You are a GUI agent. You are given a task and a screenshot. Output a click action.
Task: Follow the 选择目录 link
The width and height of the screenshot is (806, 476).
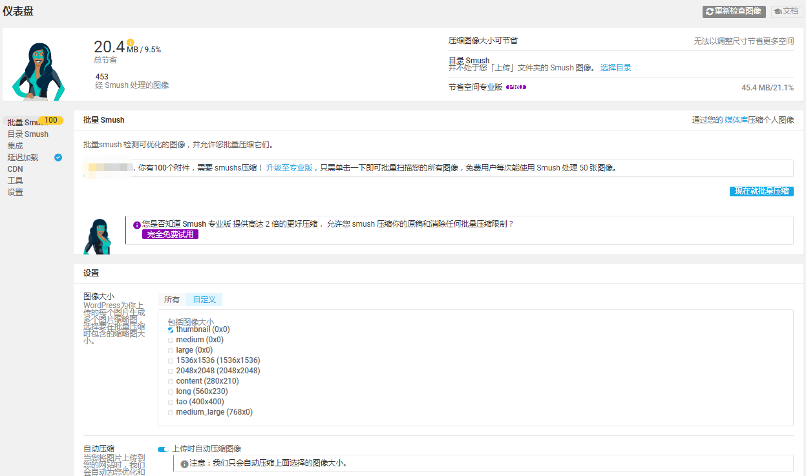pos(616,68)
